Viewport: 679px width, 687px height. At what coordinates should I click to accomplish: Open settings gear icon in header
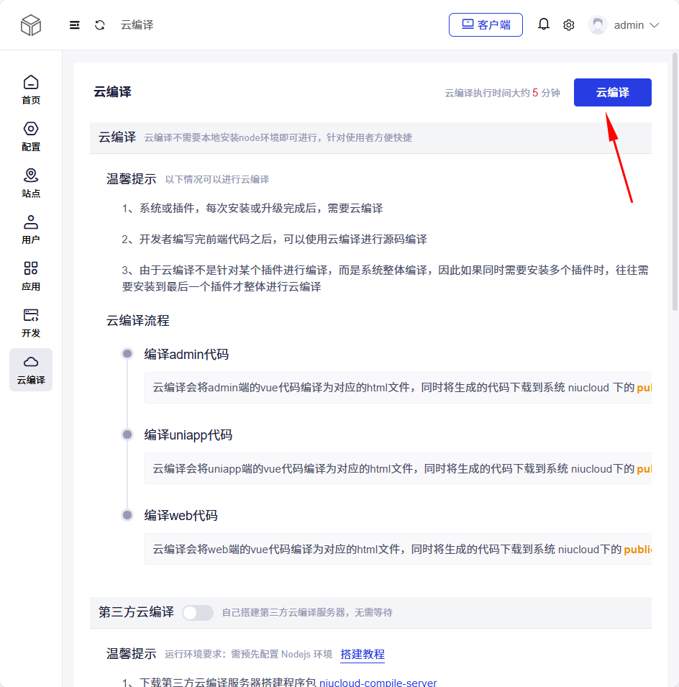pyautogui.click(x=569, y=25)
